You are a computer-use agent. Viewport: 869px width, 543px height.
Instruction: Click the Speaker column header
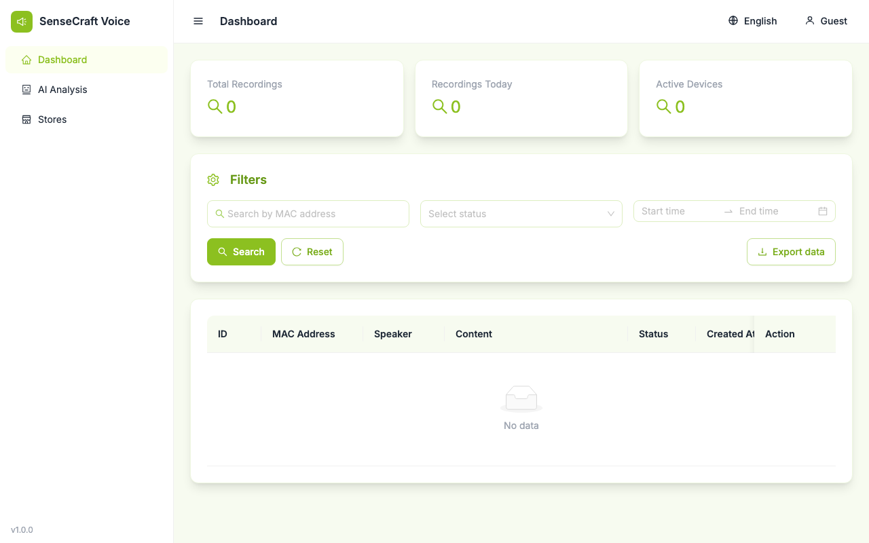(404, 334)
